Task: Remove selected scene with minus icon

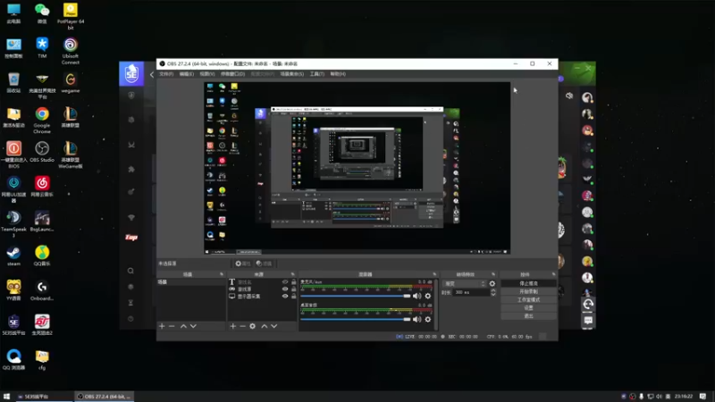Action: tap(172, 326)
